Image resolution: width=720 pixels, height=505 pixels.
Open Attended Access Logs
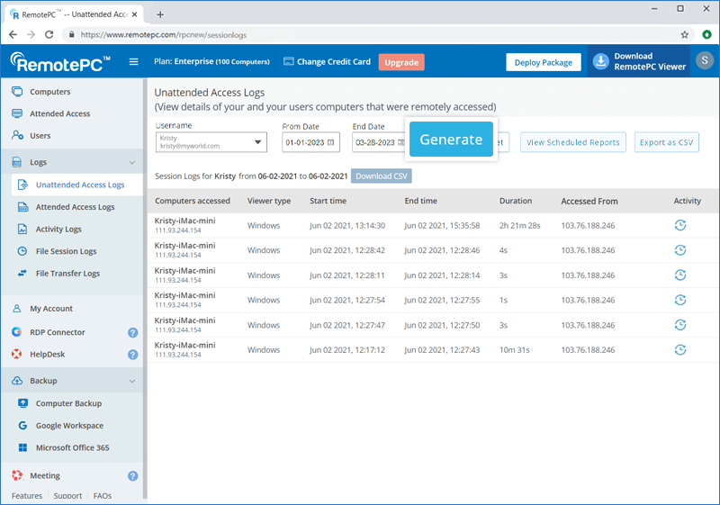click(75, 207)
